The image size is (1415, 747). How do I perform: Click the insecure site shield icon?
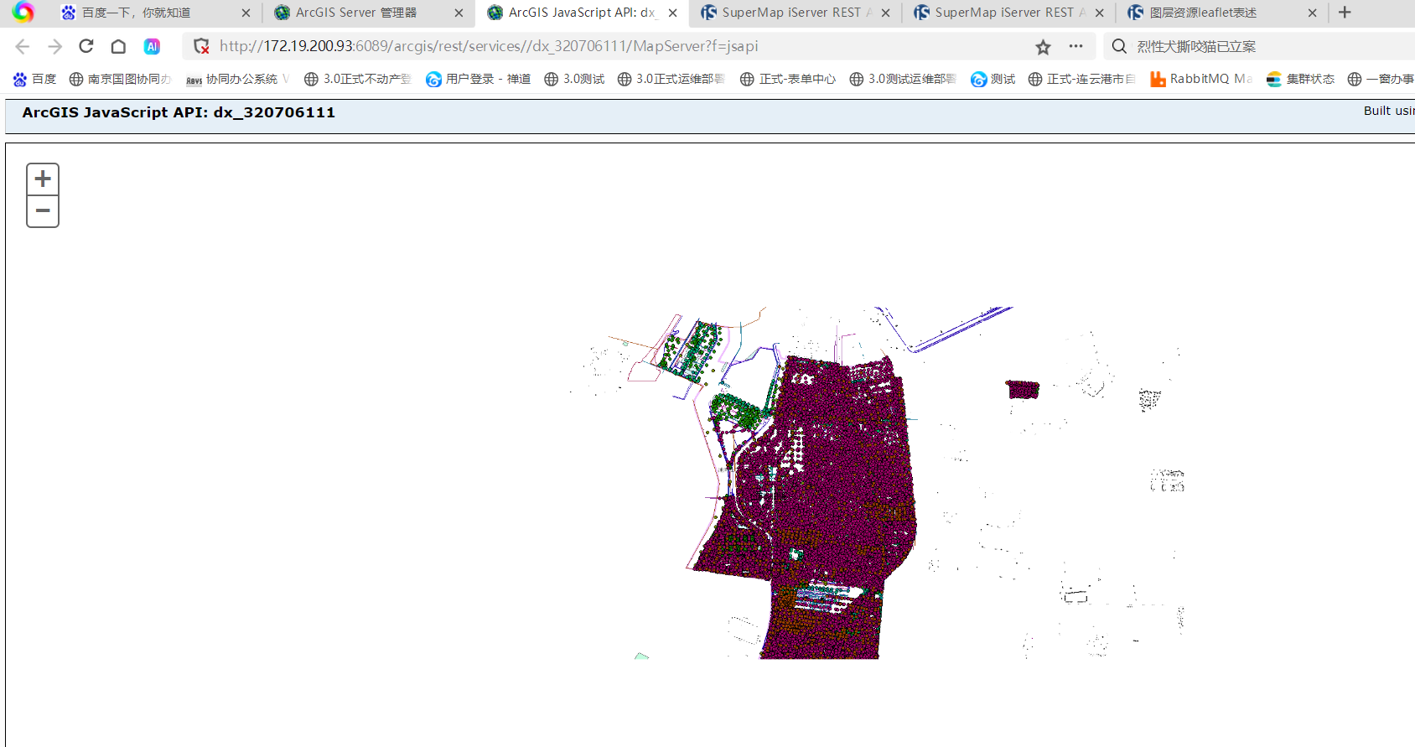pos(201,46)
